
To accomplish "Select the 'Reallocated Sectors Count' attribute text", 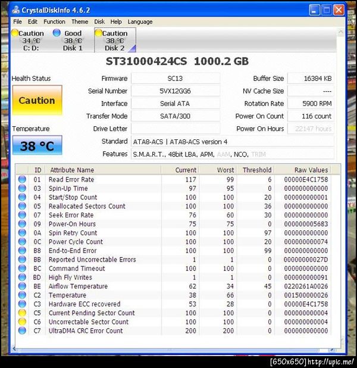I will coord(87,206).
